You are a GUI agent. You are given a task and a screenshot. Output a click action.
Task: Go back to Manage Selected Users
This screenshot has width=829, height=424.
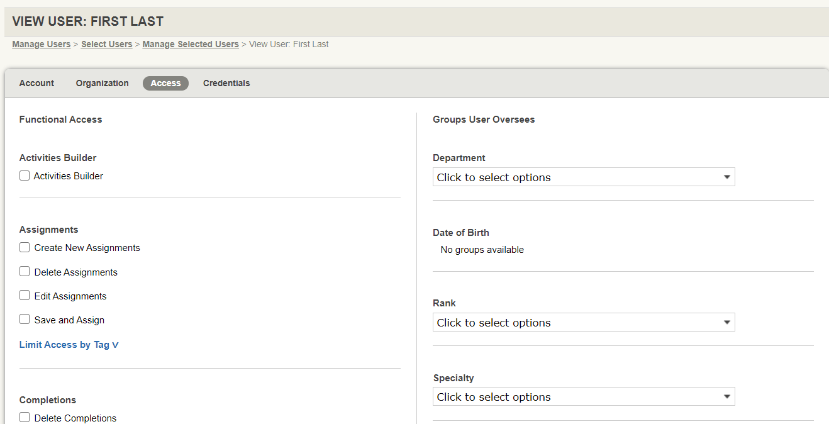tap(191, 44)
